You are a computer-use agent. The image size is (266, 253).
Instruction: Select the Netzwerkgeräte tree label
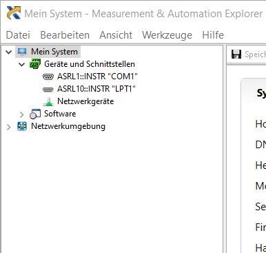85,101
